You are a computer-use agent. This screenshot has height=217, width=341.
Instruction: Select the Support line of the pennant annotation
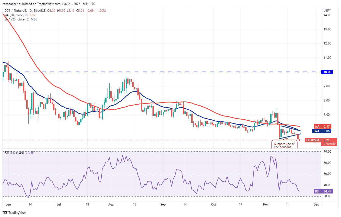(x=284, y=145)
